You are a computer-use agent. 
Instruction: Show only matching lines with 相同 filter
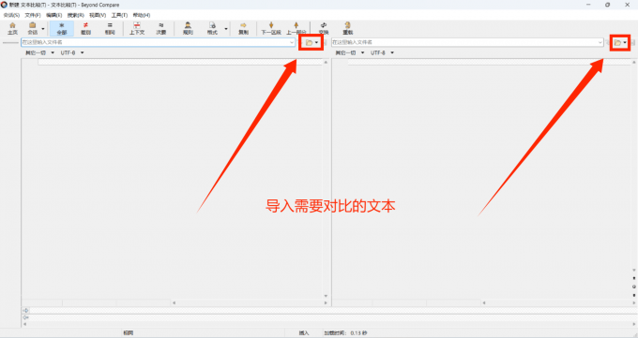click(x=110, y=28)
